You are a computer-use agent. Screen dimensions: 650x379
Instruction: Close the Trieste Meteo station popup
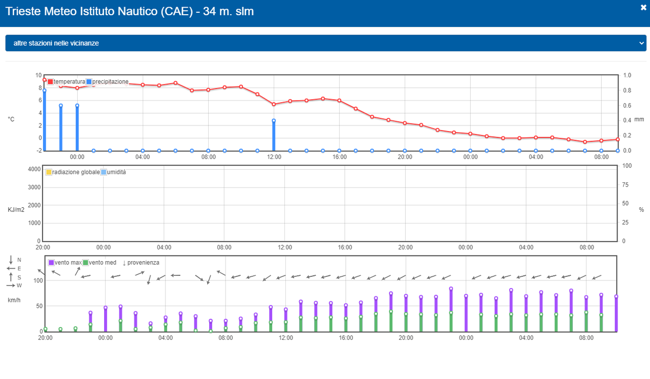(643, 7)
